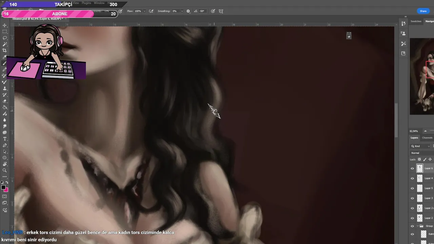Select the History Brush tool
The image size is (434, 244).
click(5, 95)
